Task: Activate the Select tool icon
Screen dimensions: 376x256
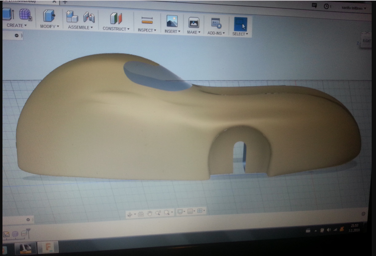Action: point(240,24)
